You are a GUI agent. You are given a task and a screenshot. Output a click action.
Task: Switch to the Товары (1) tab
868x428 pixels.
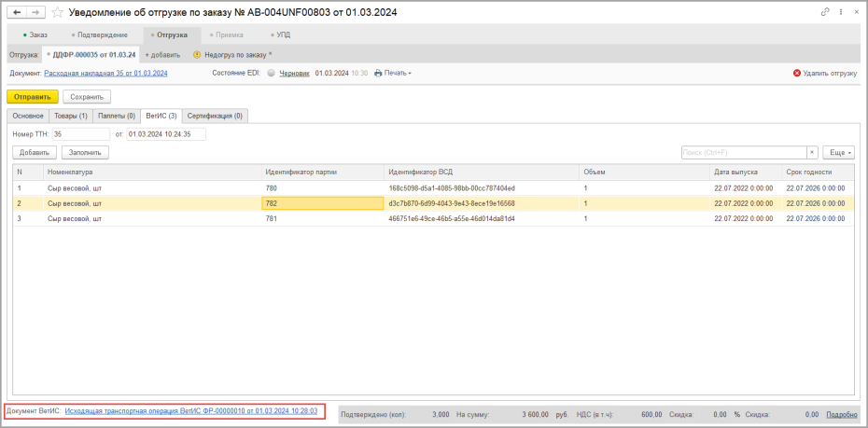click(71, 117)
